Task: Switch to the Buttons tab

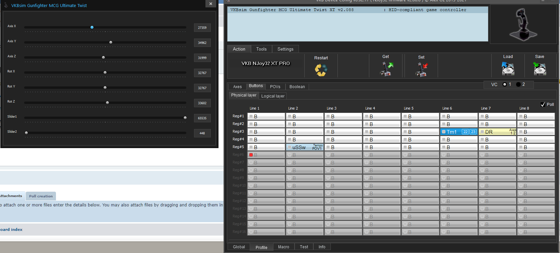Action: [256, 86]
